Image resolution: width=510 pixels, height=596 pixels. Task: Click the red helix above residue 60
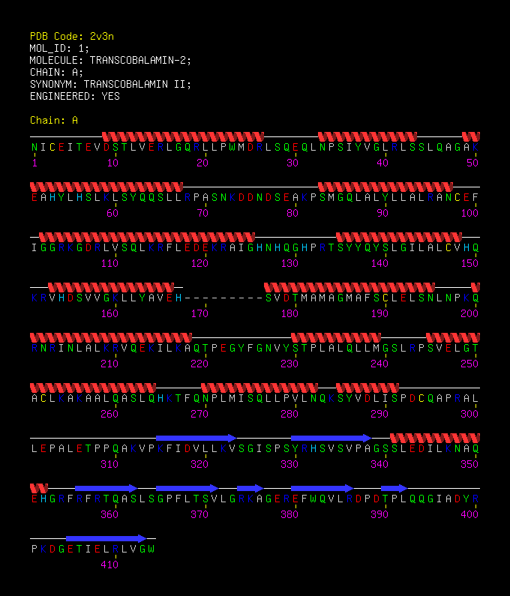click(106, 187)
